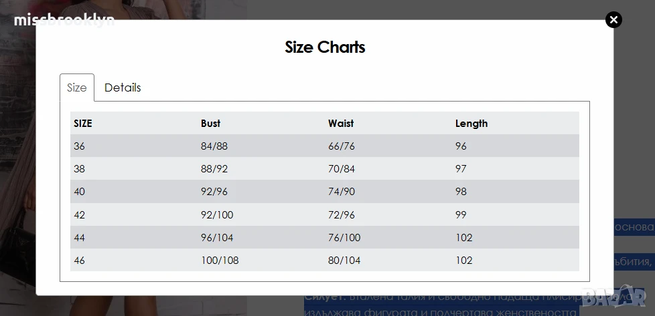The height and width of the screenshot is (316, 655).
Task: Click the Waist column header
Action: (341, 124)
